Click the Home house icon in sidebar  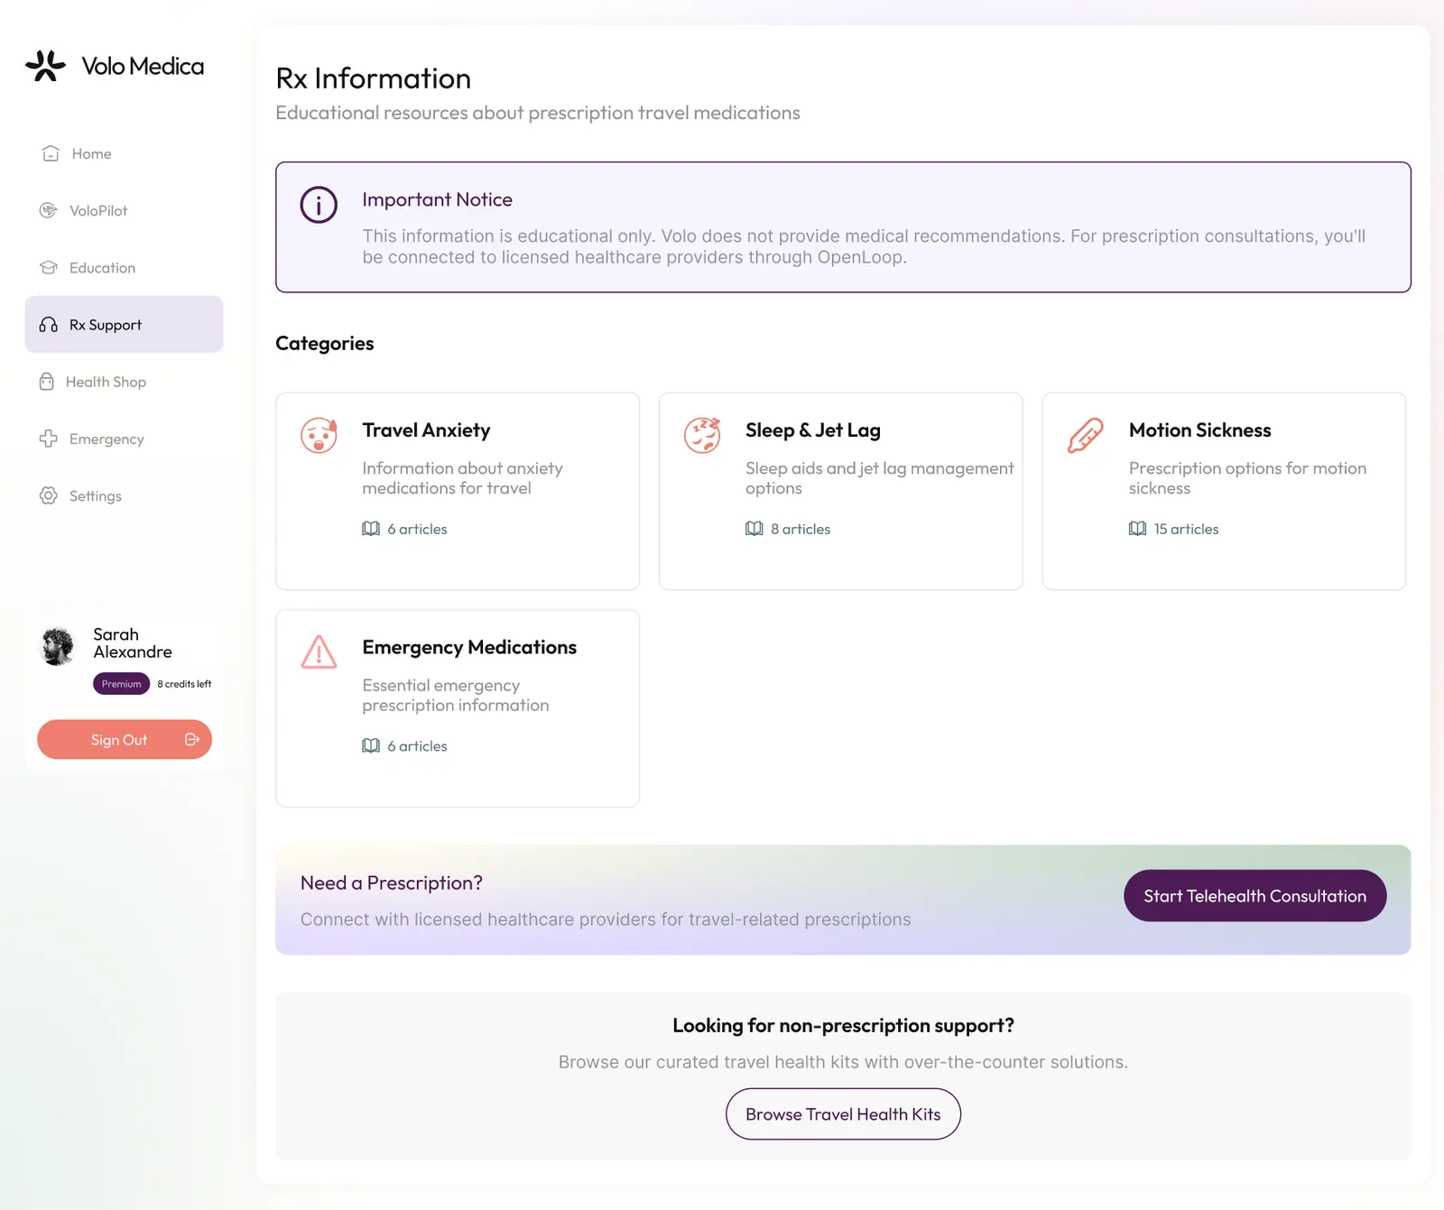tap(51, 153)
